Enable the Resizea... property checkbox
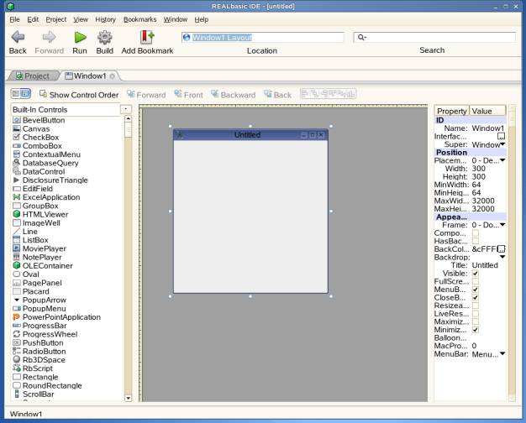This screenshot has width=526, height=423. (476, 305)
